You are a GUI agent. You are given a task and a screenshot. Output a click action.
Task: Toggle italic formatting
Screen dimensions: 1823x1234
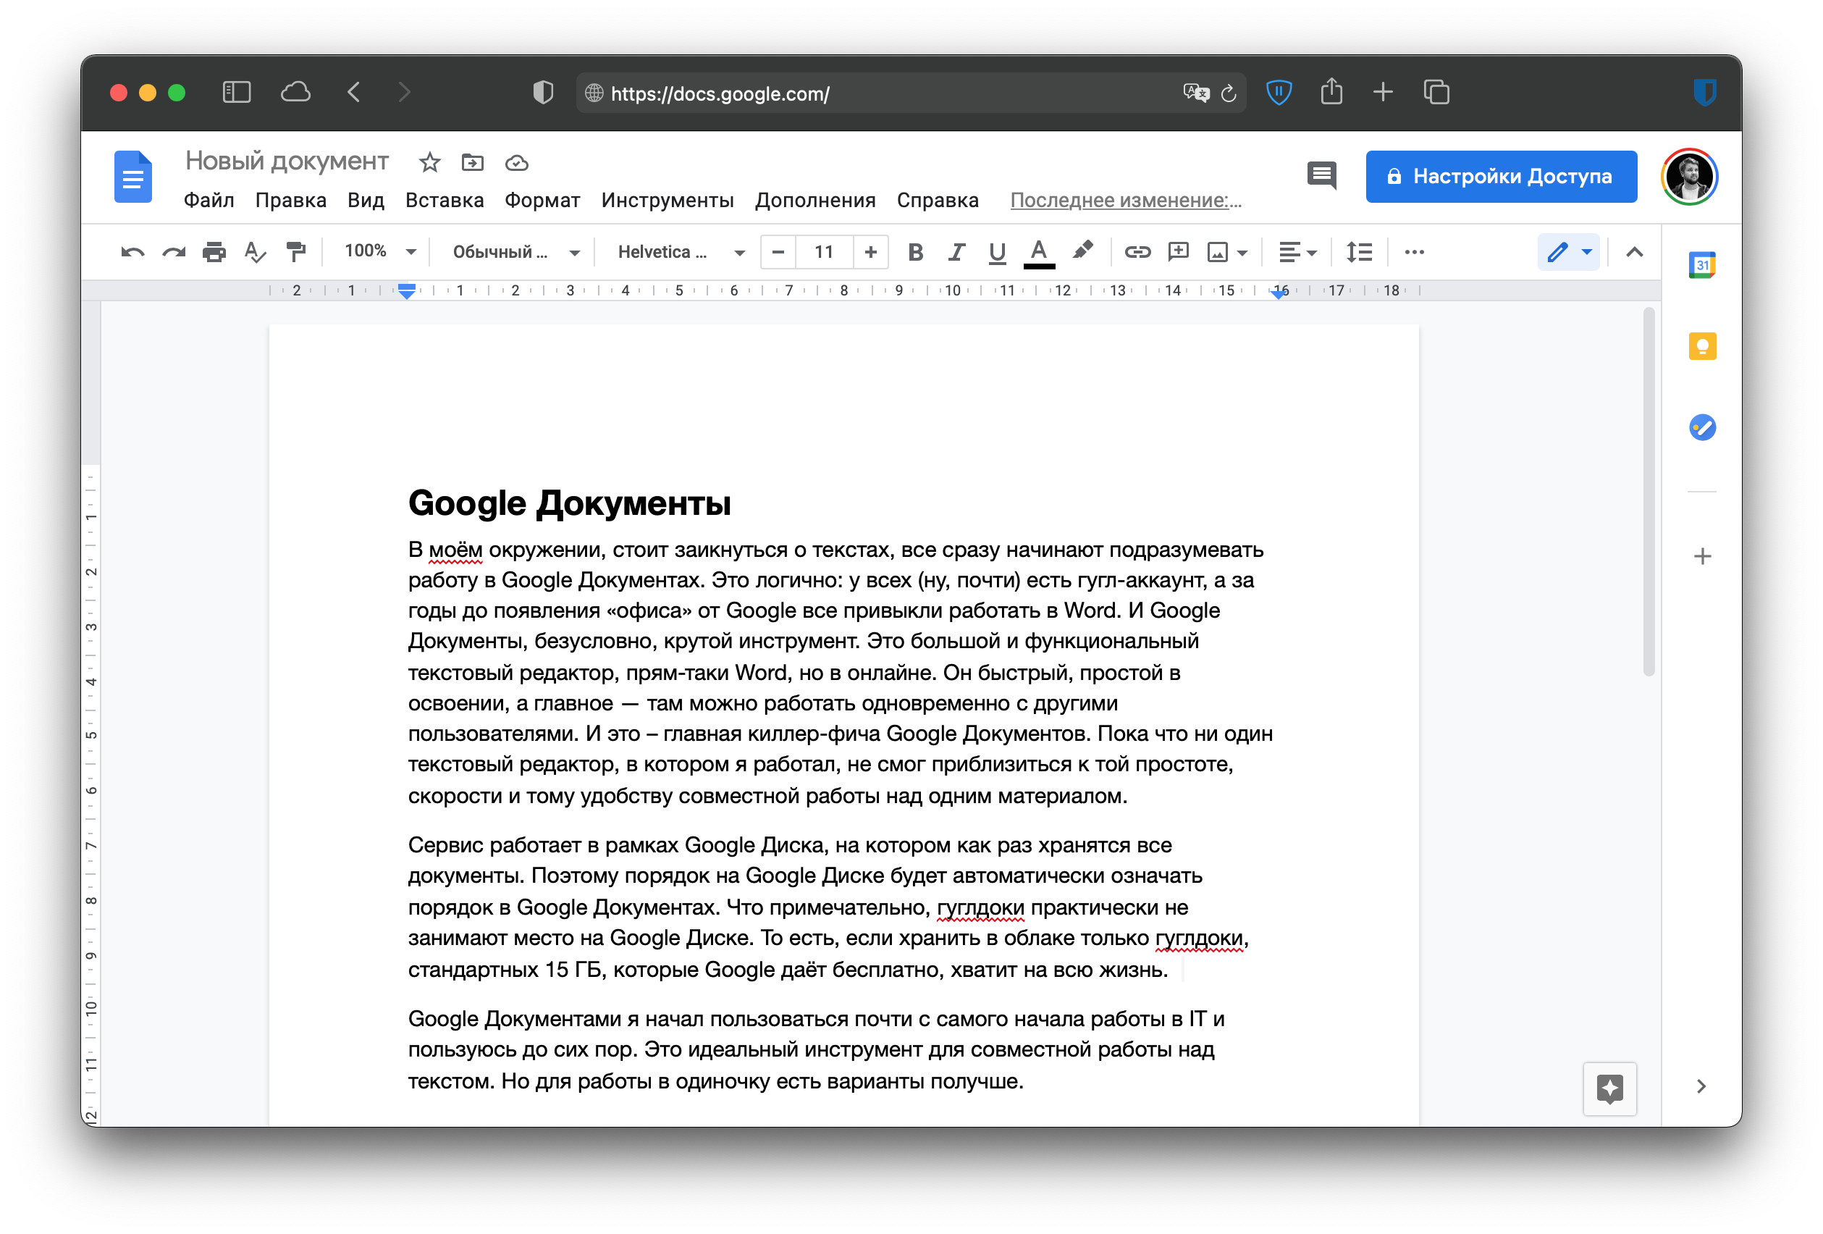point(956,252)
